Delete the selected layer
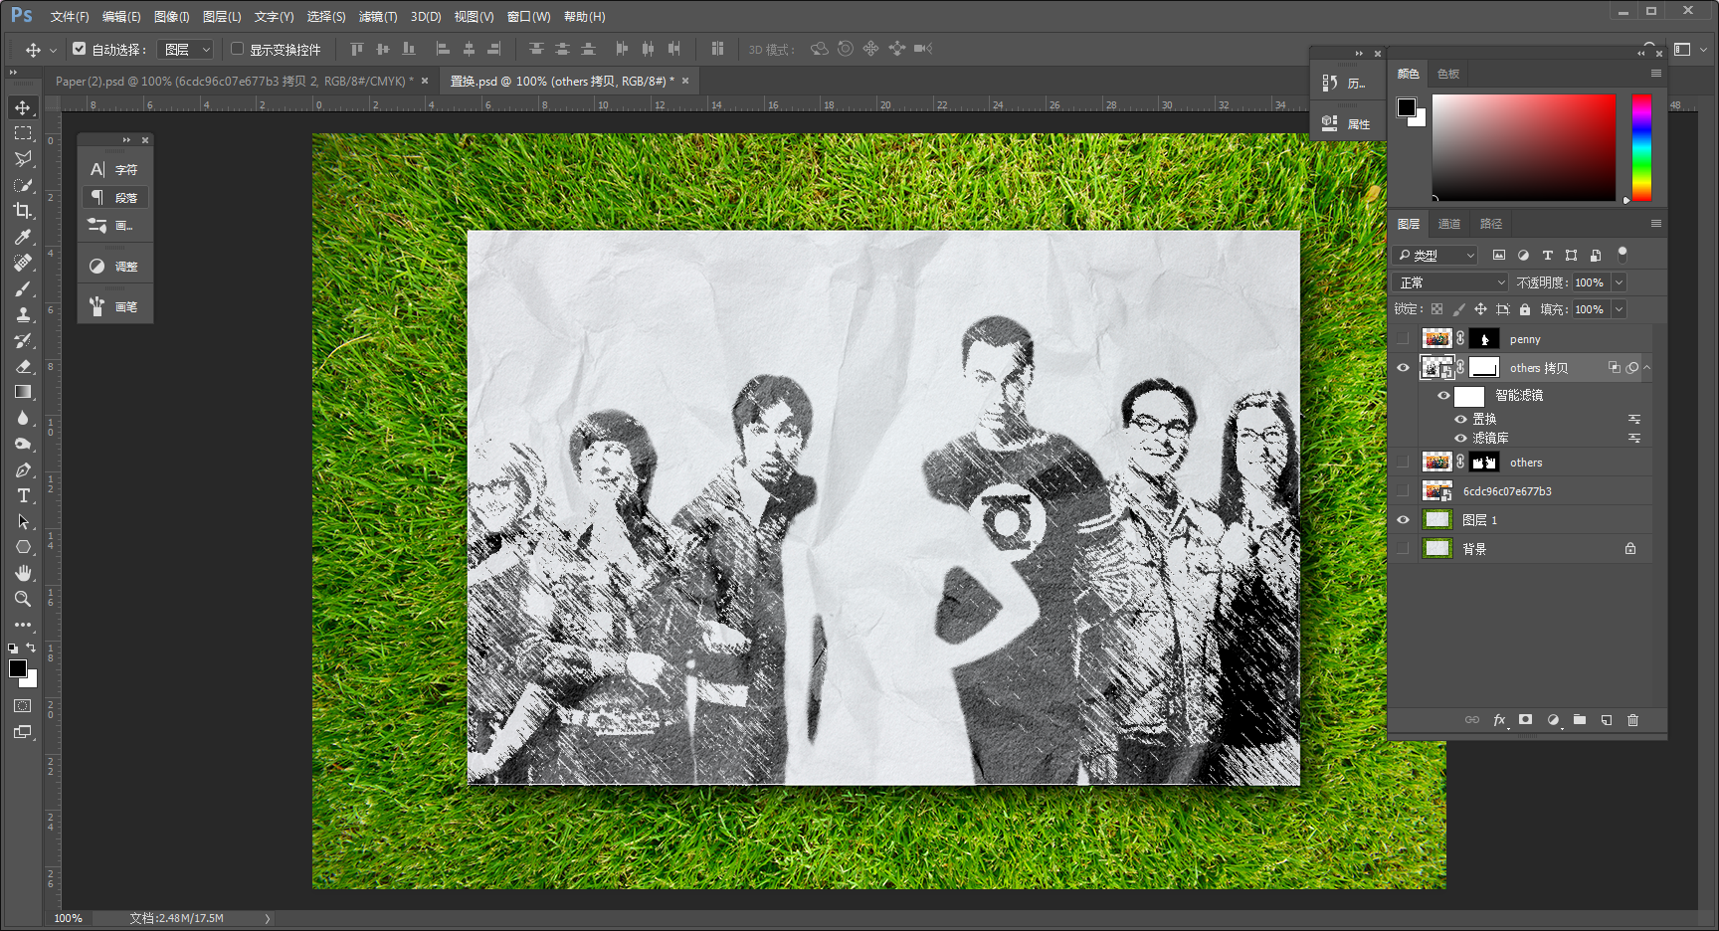 pos(1632,720)
